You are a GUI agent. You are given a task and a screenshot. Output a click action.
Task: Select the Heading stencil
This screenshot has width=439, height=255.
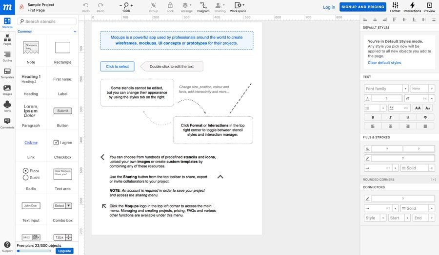(31, 84)
